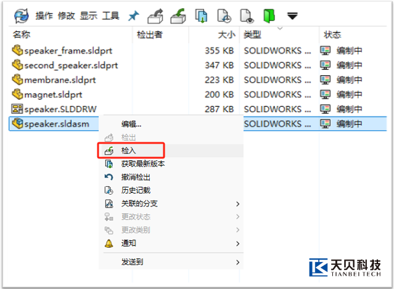Expand the 关联的分支 submenu arrow

238,203
